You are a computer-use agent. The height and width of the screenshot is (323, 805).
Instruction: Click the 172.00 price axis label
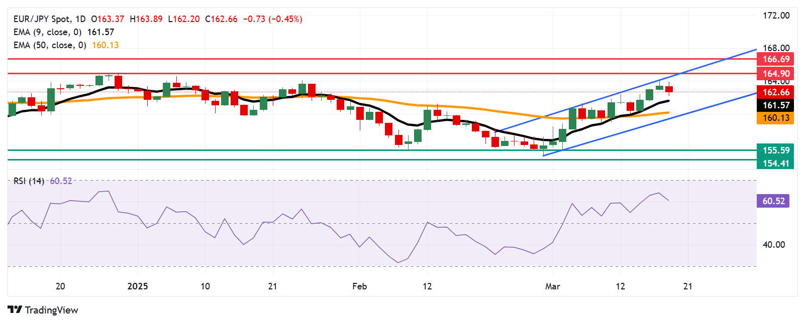[x=776, y=16]
